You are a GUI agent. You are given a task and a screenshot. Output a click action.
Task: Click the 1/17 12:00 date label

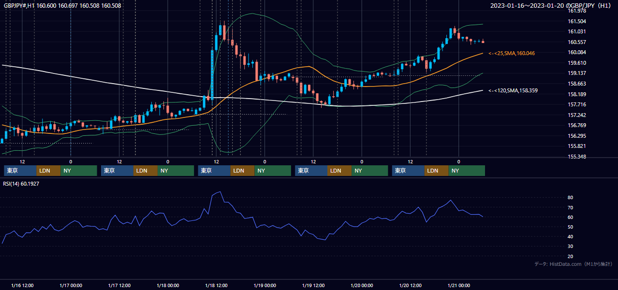point(119,285)
